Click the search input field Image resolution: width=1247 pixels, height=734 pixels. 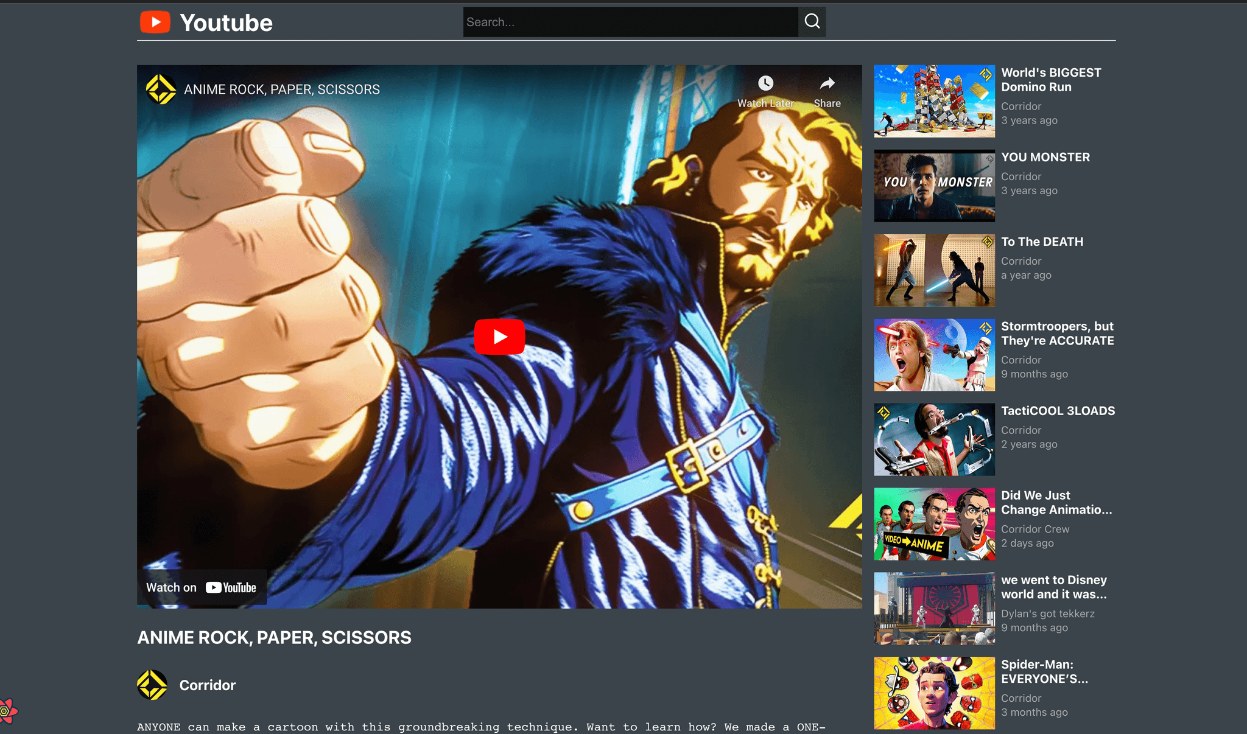click(x=630, y=22)
